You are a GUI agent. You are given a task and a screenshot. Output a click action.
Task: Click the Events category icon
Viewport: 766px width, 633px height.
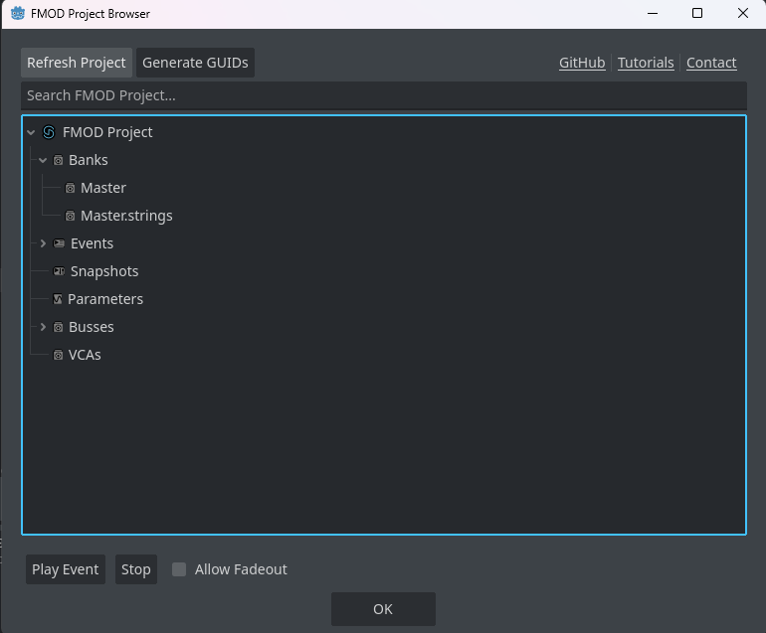[x=59, y=243]
